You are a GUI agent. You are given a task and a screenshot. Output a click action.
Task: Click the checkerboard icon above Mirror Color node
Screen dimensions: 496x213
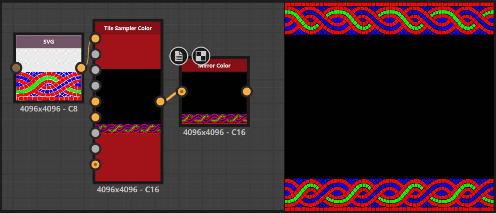click(201, 56)
